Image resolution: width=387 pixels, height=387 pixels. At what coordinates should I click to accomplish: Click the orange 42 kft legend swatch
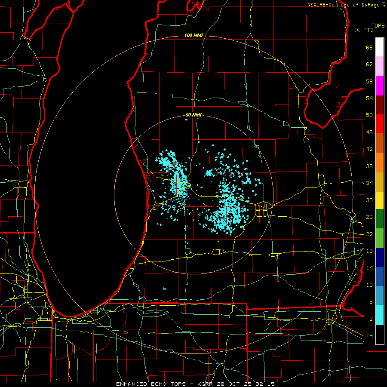(x=380, y=163)
